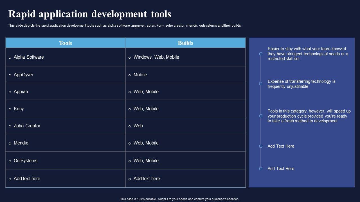Click the slide description subtitle text
The image size is (360, 202).
pos(125,26)
